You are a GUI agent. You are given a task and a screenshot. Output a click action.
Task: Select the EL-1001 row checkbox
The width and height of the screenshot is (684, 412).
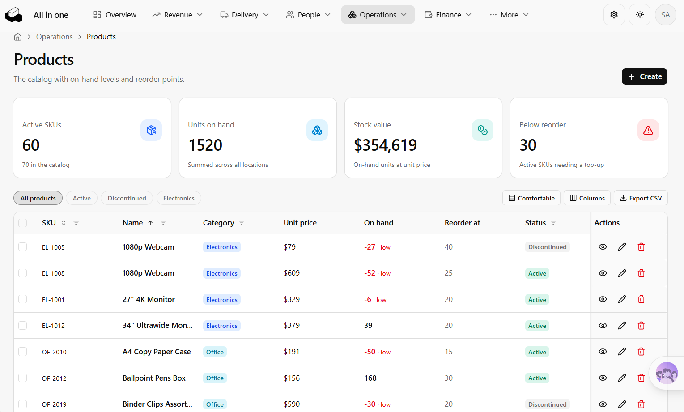[23, 299]
